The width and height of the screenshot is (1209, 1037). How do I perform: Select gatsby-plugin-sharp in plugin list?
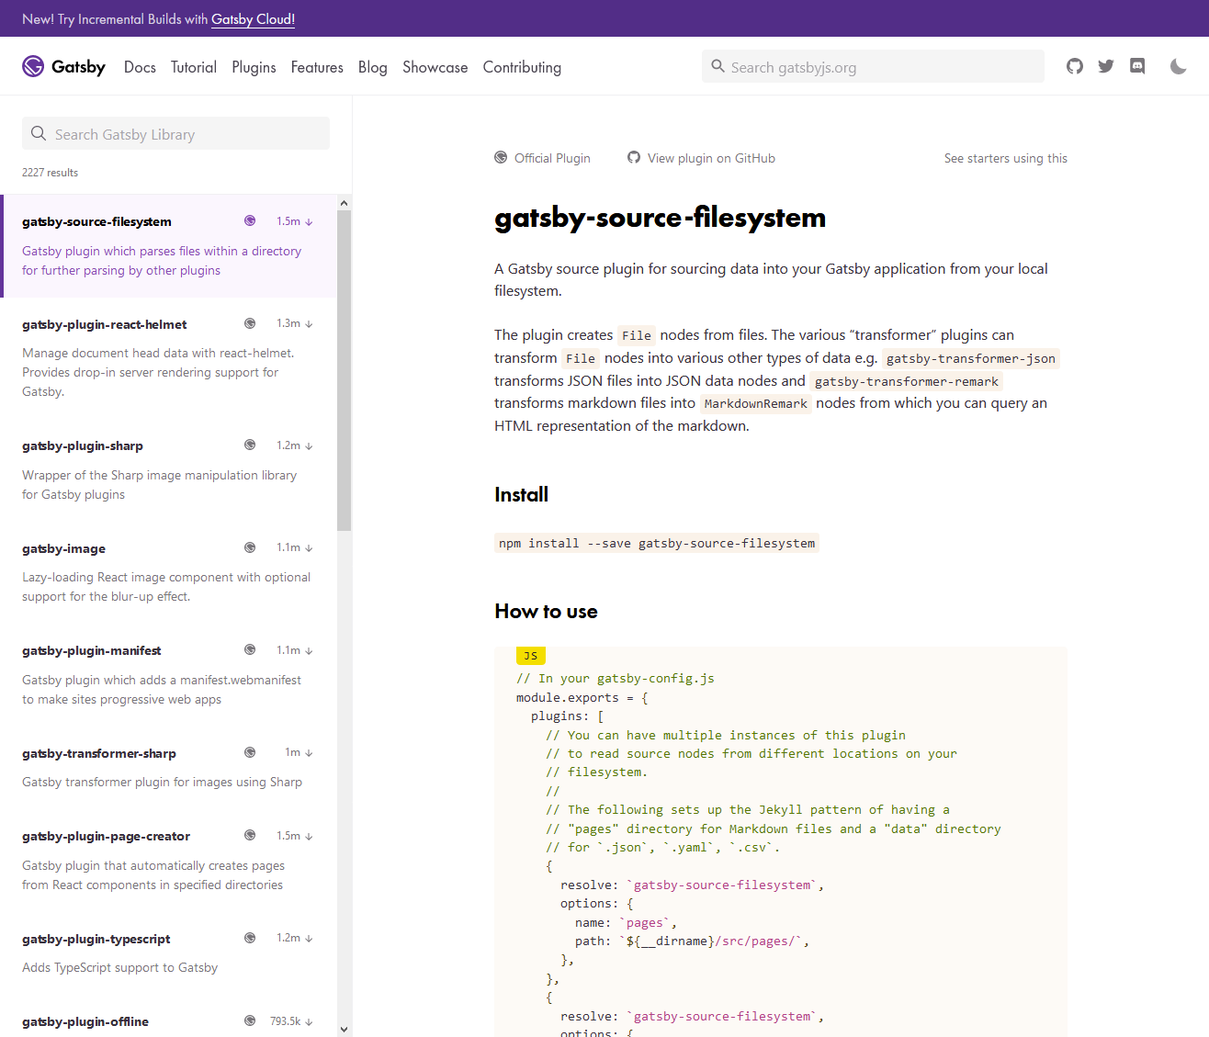83,445
